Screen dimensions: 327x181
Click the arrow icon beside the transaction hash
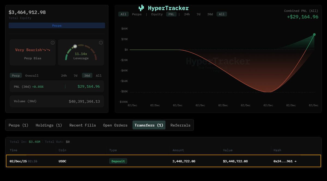click(296, 161)
